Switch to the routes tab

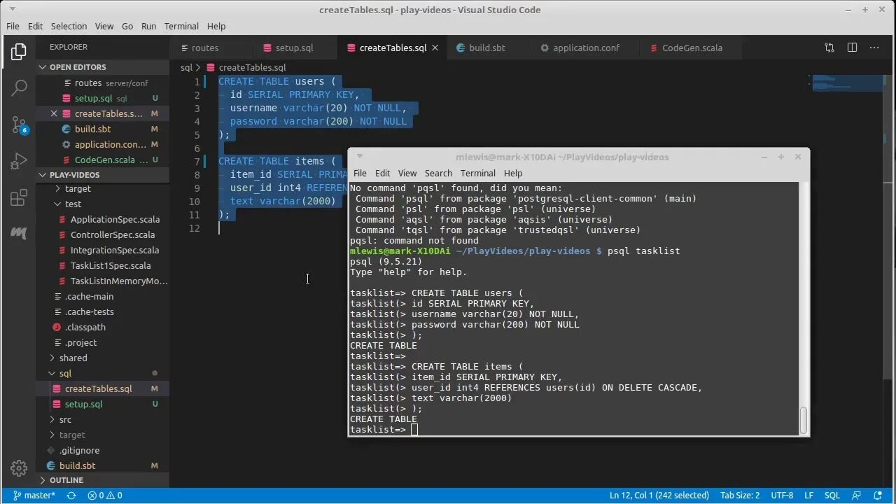[x=211, y=48]
